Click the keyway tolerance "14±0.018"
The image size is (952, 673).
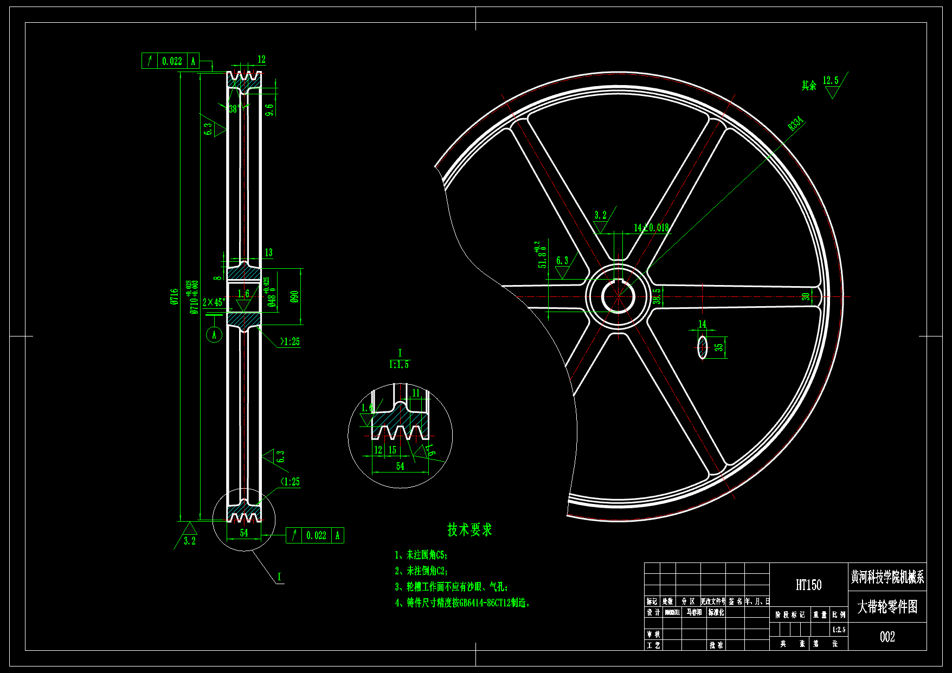pyautogui.click(x=652, y=228)
